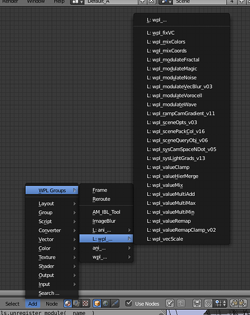Choose L: wpl_scenePackCol_v16
The height and width of the screenshot is (315, 250).
(x=182, y=132)
